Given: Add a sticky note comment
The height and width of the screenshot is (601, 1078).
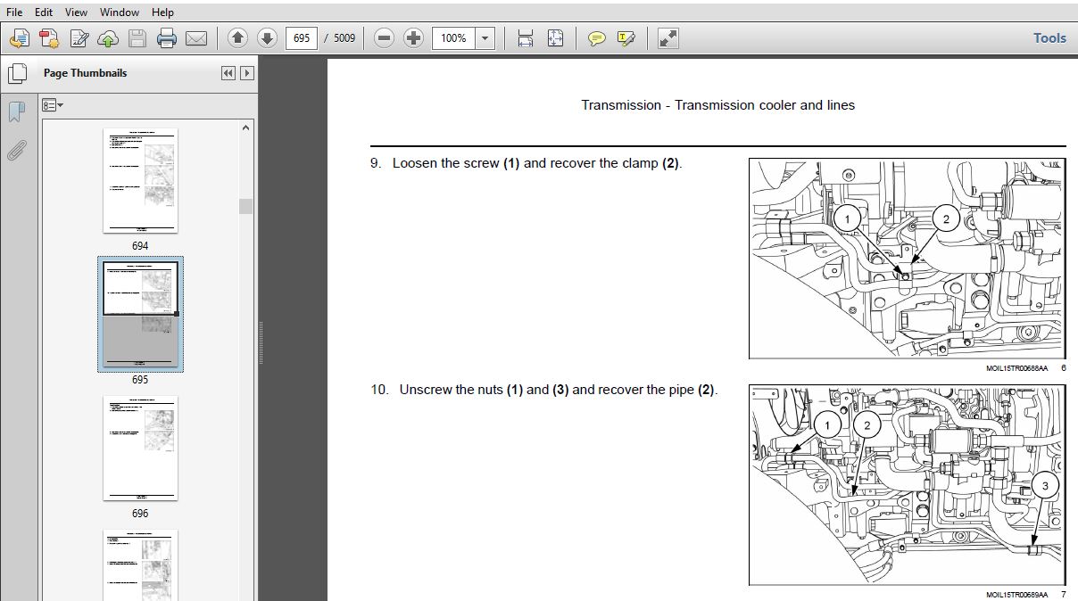Looking at the screenshot, I should point(597,38).
